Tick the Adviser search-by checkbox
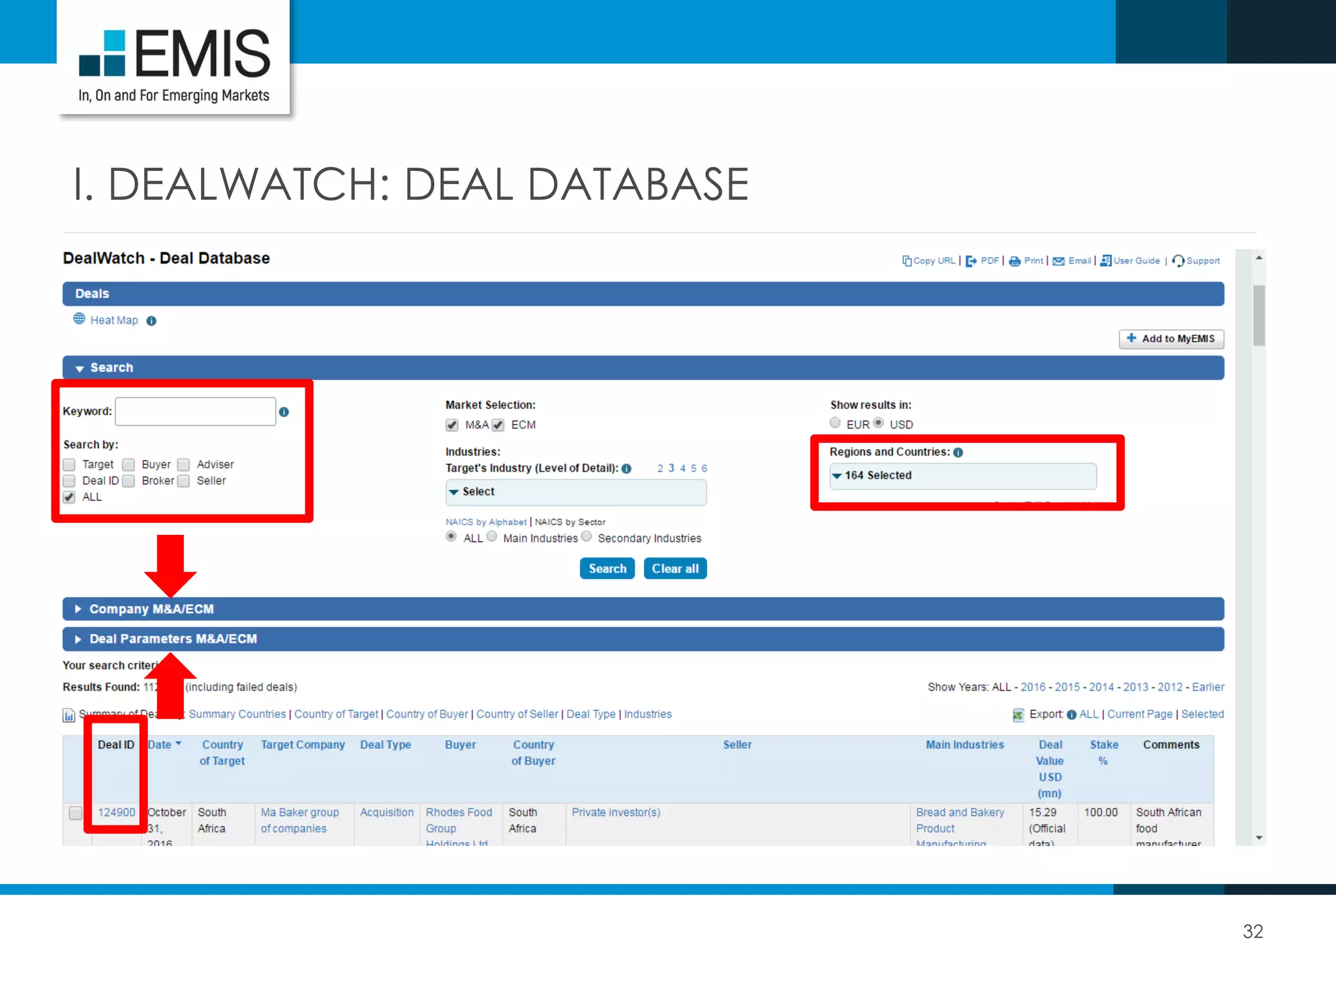This screenshot has height=1002, width=1336. 183,464
